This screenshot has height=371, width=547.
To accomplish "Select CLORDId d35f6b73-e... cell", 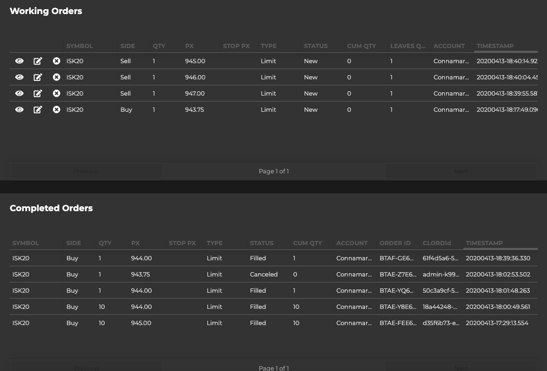I will tap(441, 323).
